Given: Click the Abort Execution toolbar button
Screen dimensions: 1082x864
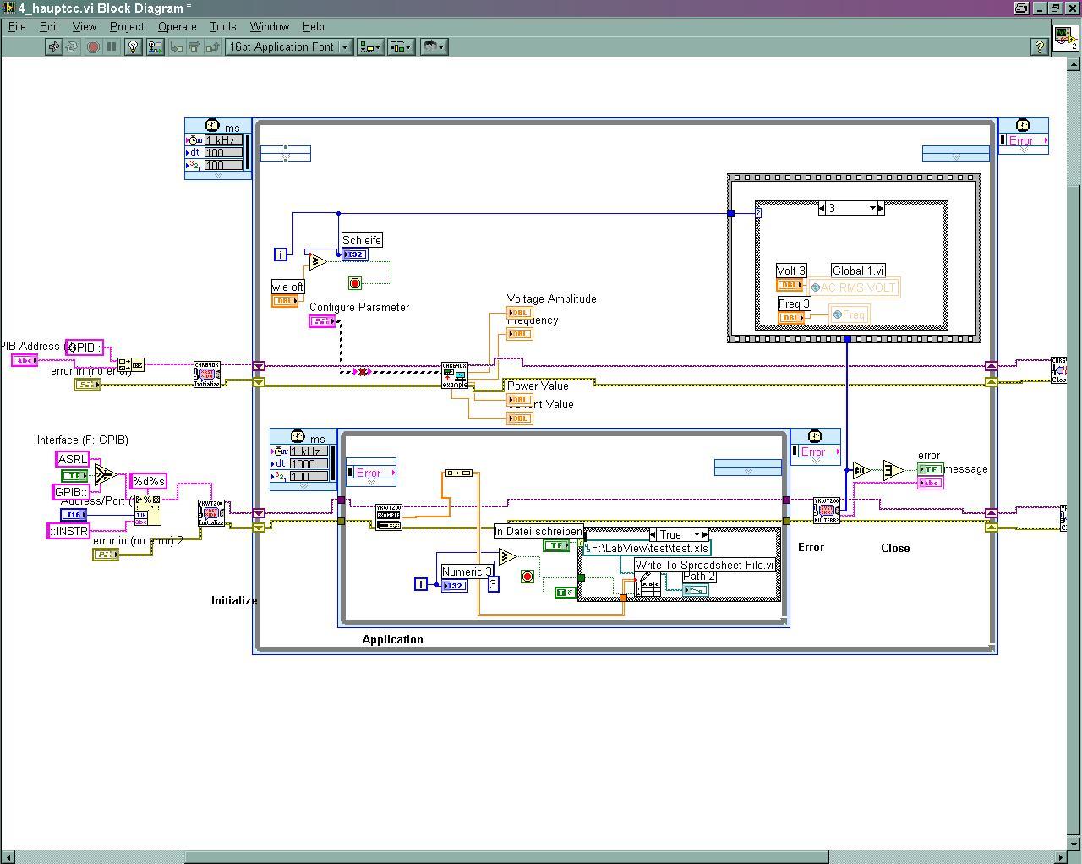Looking at the screenshot, I should (94, 47).
